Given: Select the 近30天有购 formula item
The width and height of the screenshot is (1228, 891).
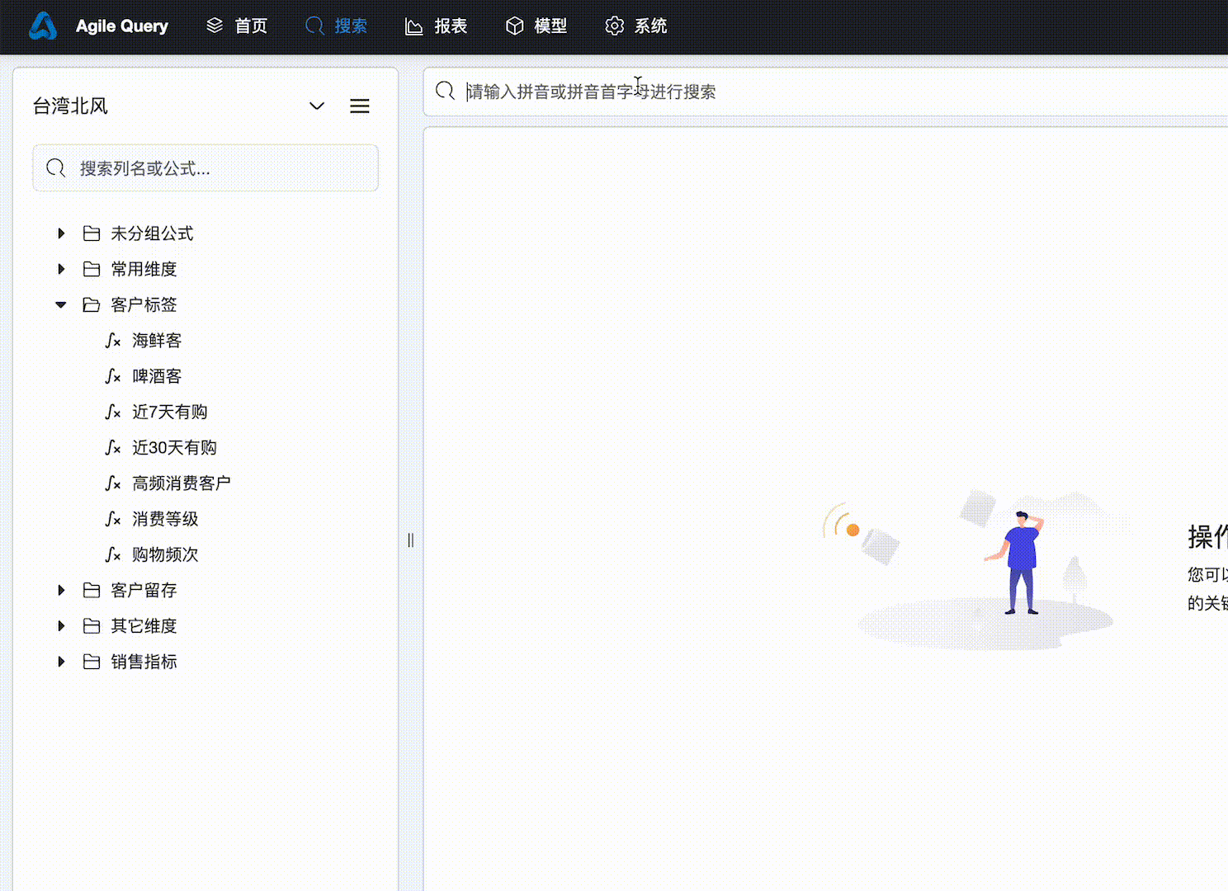Looking at the screenshot, I should [x=174, y=447].
